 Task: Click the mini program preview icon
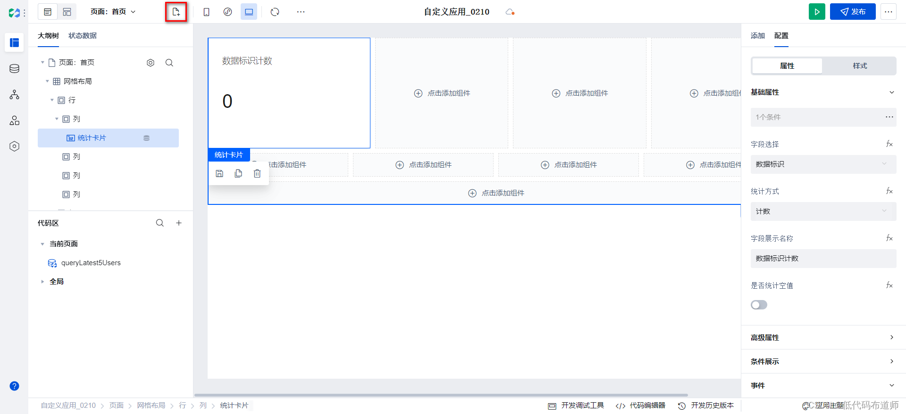click(227, 12)
